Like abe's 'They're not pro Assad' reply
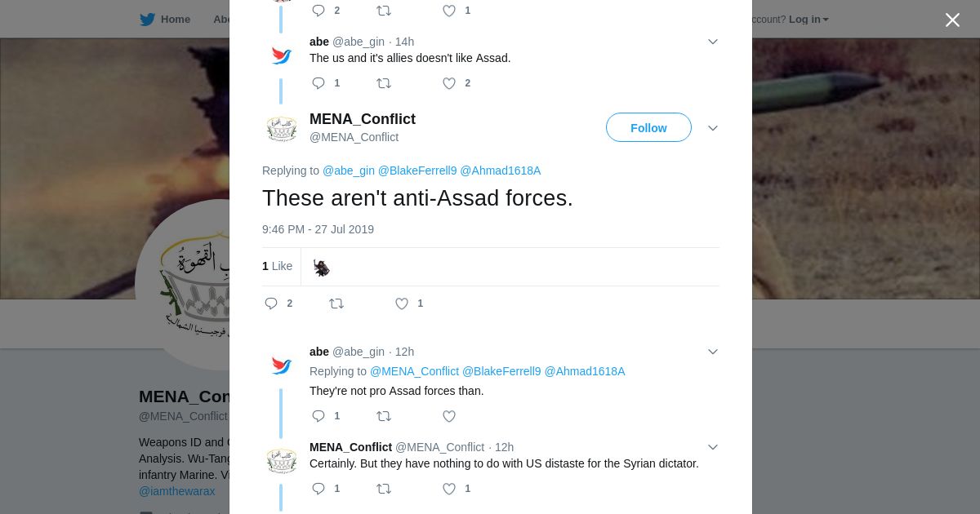 [449, 416]
